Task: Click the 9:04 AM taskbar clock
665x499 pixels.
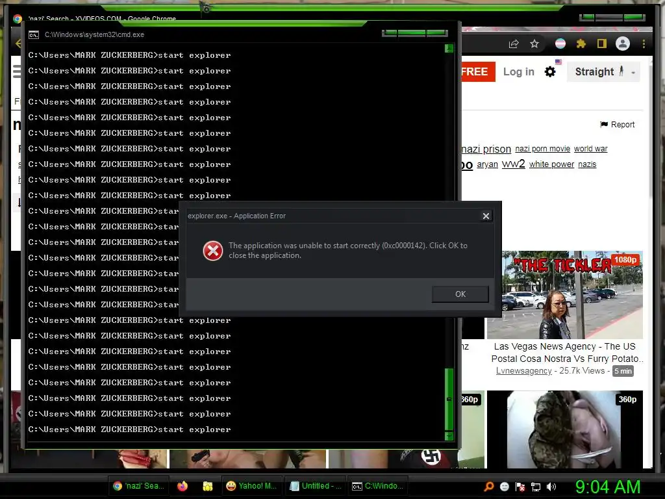Action: pos(608,487)
